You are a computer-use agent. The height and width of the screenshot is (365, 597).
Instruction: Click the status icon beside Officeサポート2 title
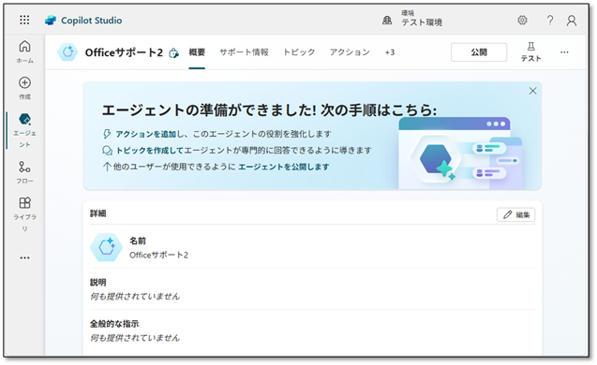[x=173, y=52]
